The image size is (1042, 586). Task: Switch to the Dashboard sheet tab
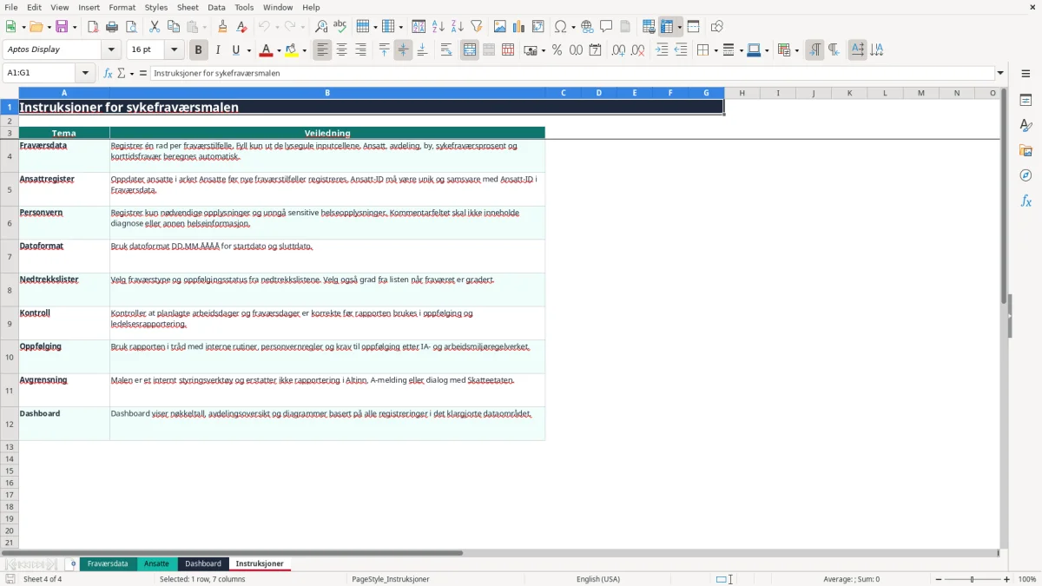203,563
